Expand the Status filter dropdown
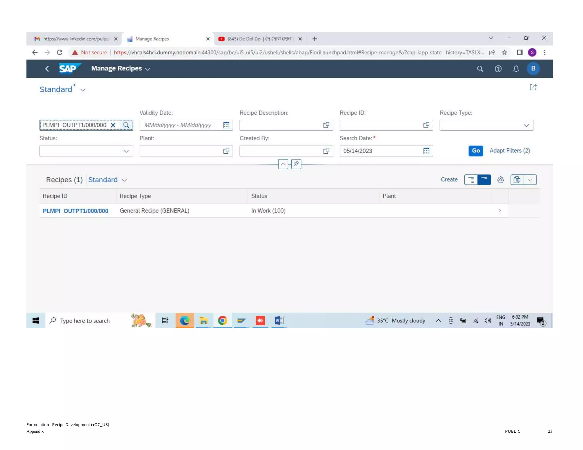 (x=126, y=151)
